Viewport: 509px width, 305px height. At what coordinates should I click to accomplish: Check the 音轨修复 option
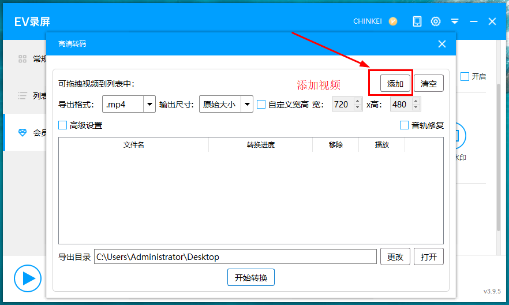coord(405,125)
